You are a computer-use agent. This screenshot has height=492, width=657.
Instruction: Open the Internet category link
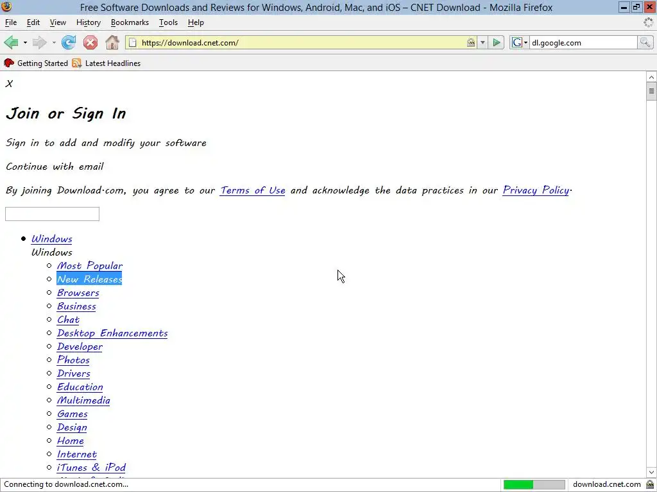(77, 454)
